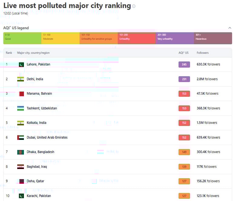Open the Karachi, Pakistan city link

pyautogui.click(x=38, y=196)
